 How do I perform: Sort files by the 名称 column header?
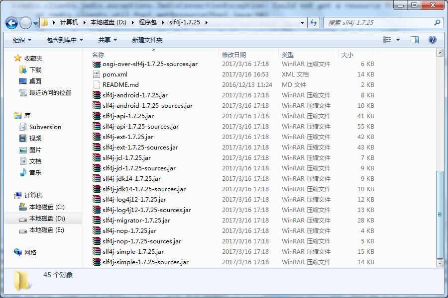[153, 55]
